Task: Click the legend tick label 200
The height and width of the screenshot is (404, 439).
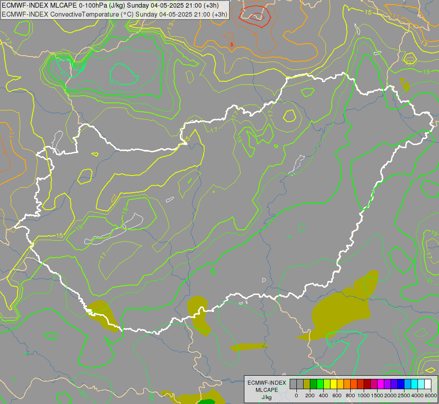Action: coord(310,395)
